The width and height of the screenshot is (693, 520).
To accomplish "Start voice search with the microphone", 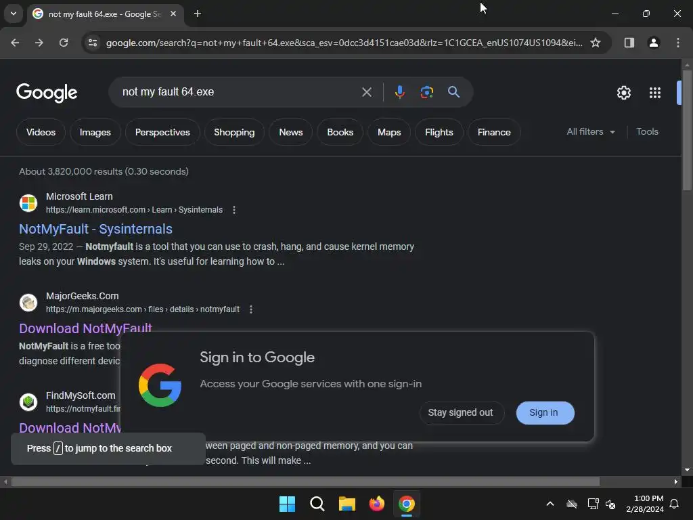I will (399, 92).
